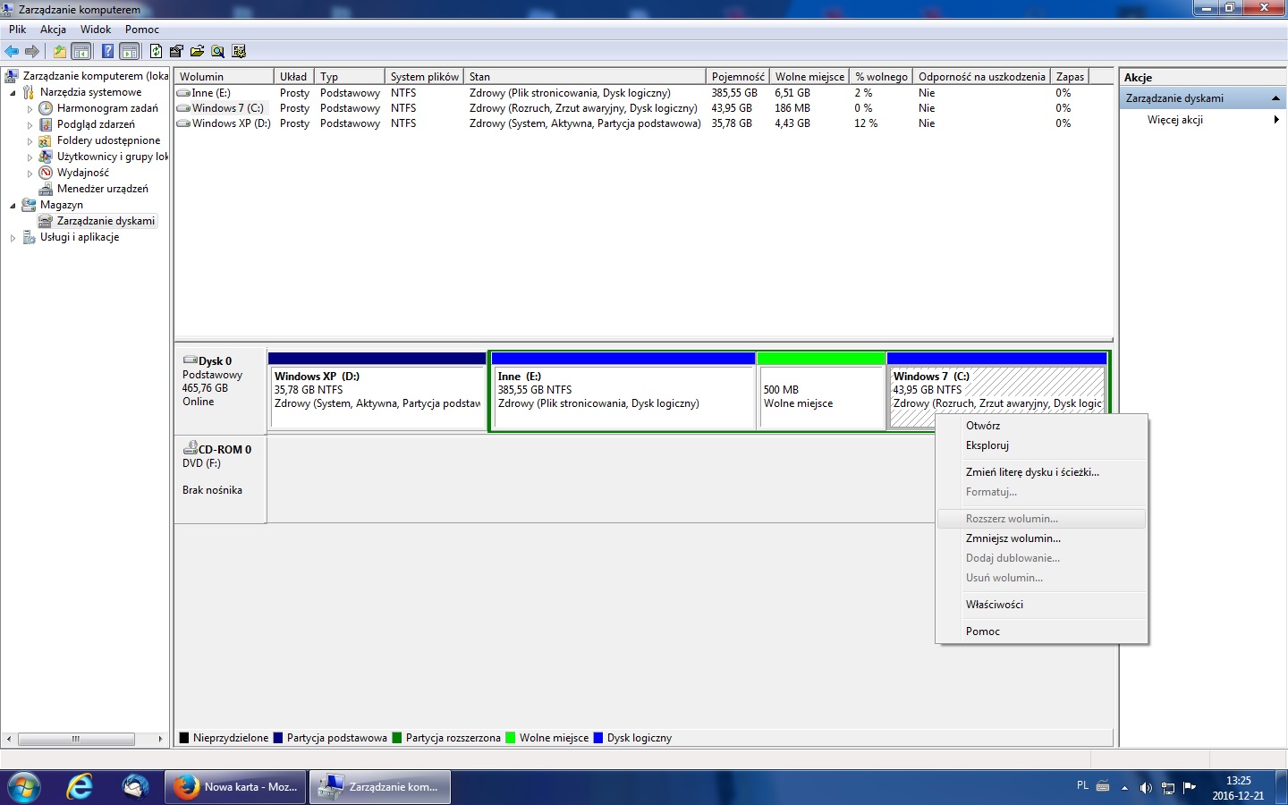The width and height of the screenshot is (1288, 805).
Task: Click the tree pane horizontal scrollbar thumb
Action: (x=76, y=739)
